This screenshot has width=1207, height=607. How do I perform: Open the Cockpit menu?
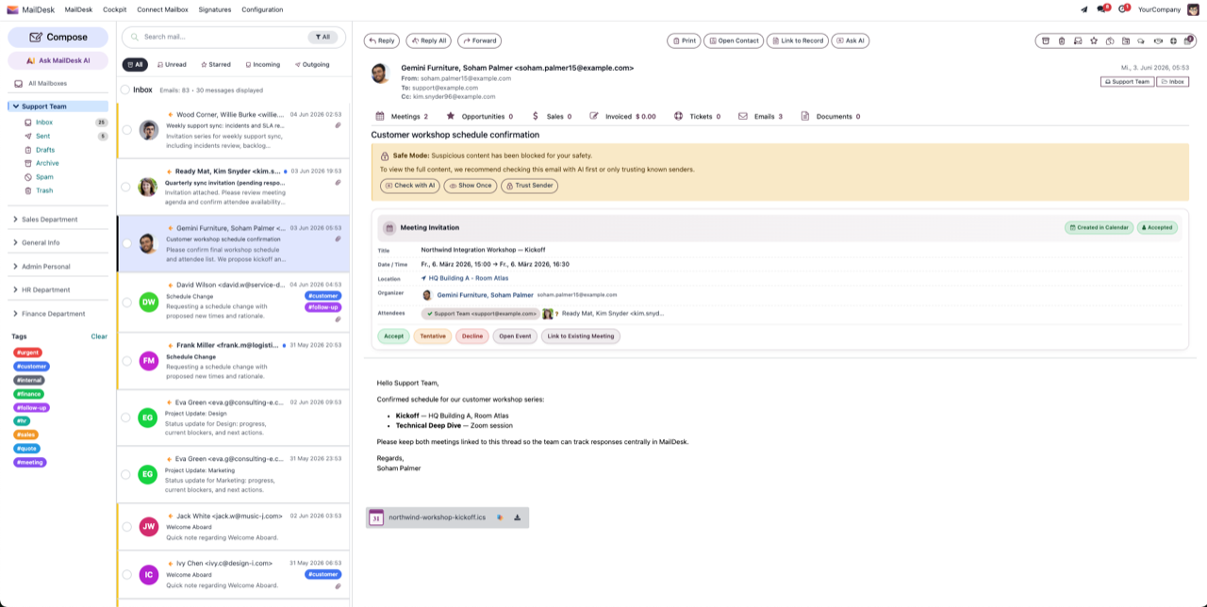[115, 9]
